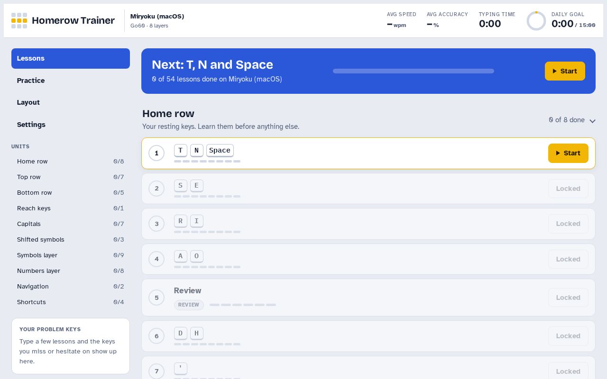Select Shortcuts unit
This screenshot has width=607, height=379.
pyautogui.click(x=71, y=302)
